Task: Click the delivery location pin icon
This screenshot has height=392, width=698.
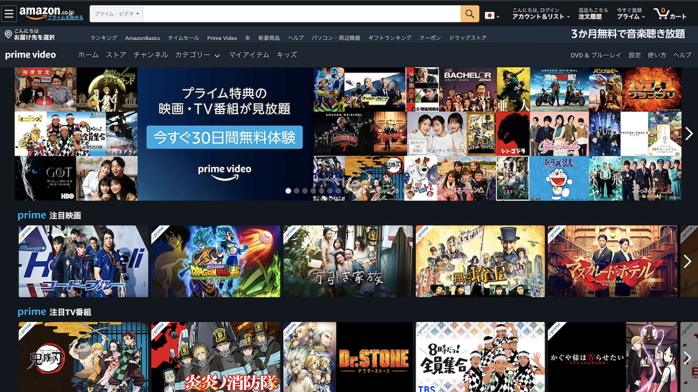Action: coord(8,34)
